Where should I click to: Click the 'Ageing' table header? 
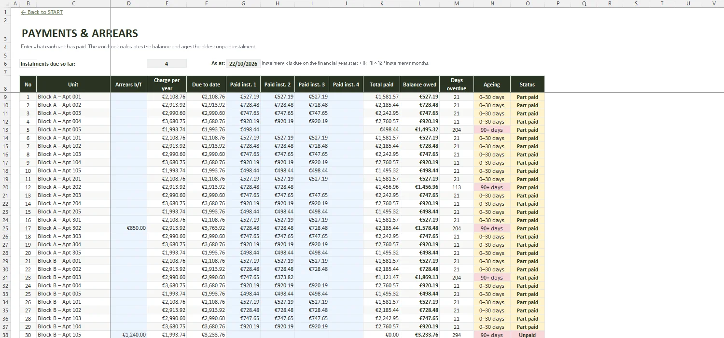click(492, 84)
